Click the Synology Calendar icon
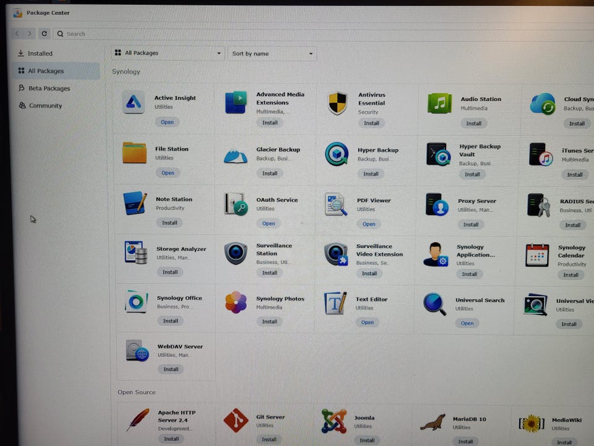The height and width of the screenshot is (446, 594). pos(537,255)
